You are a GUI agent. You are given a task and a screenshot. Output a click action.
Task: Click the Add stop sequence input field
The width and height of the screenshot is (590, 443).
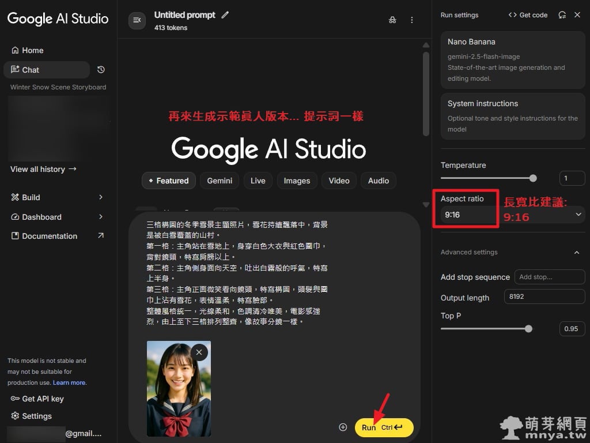click(x=549, y=277)
